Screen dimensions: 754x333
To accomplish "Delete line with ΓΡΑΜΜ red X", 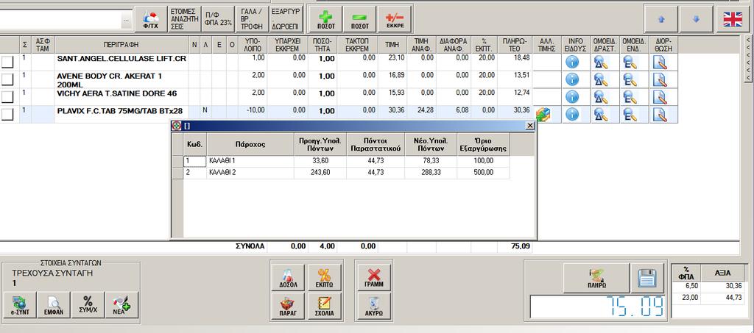I will click(x=373, y=277).
